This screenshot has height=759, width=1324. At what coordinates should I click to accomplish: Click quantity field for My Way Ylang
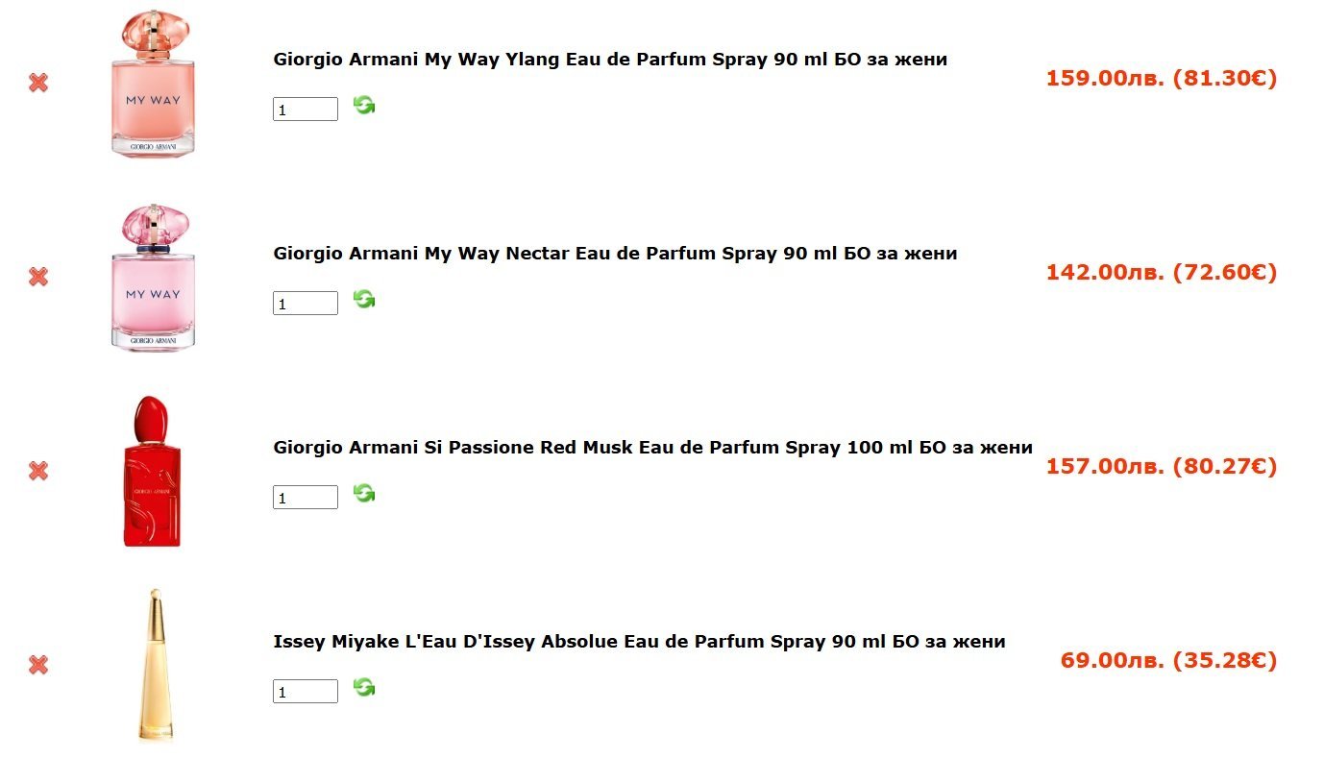pyautogui.click(x=306, y=110)
